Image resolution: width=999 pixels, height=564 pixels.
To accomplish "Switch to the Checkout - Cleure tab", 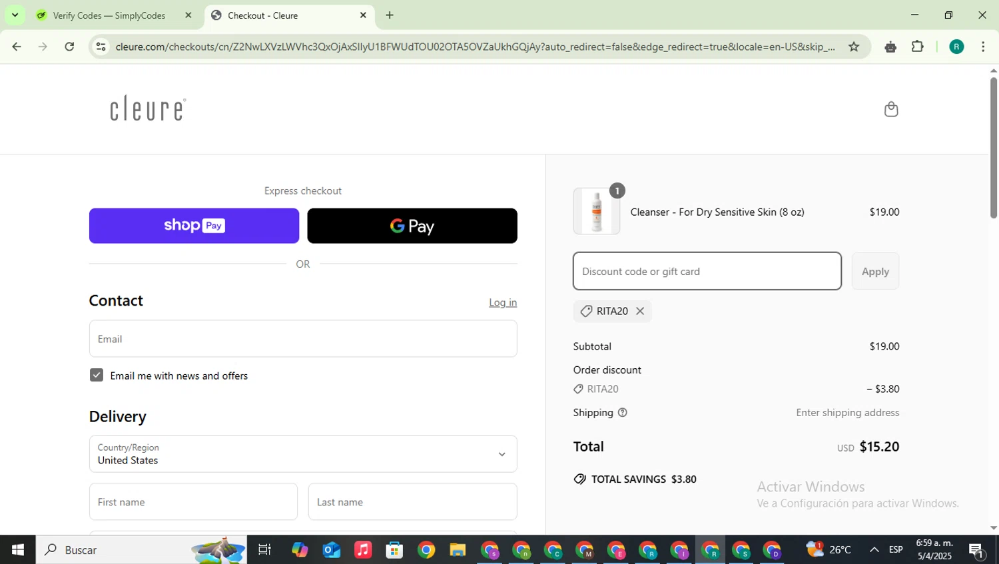I will pos(290,15).
